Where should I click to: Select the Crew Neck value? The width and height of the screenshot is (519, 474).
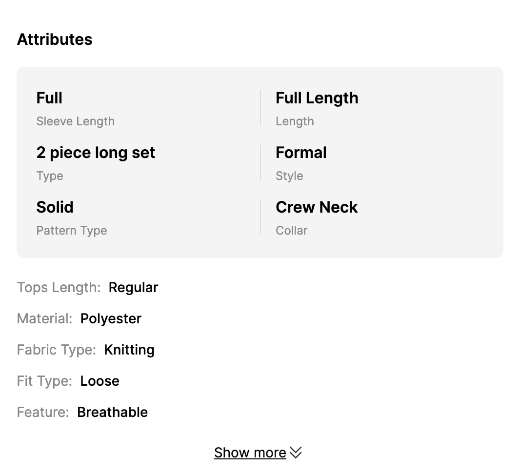317,207
